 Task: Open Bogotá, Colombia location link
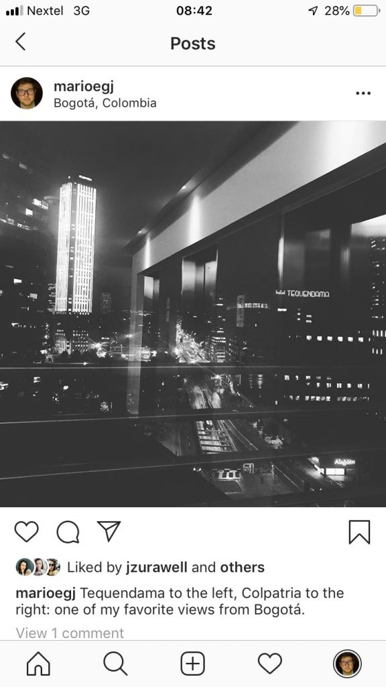coord(105,103)
